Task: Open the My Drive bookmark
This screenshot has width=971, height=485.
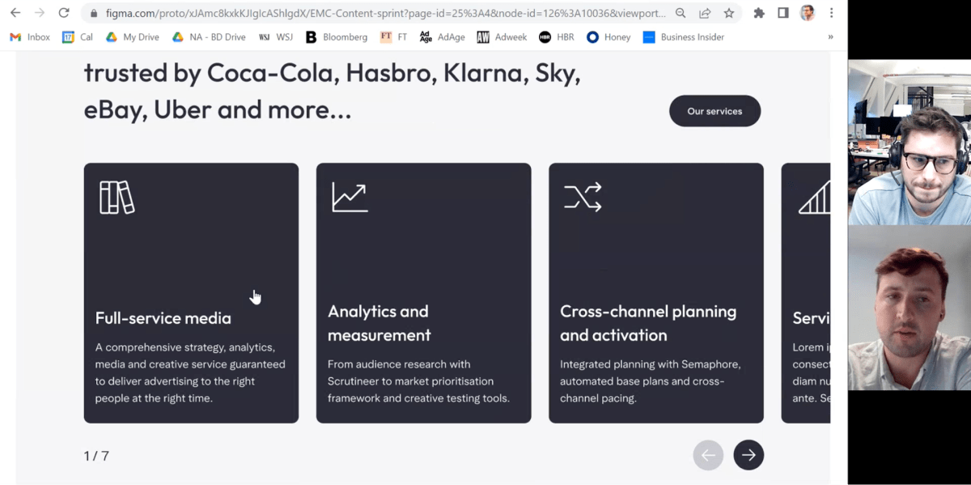Action: point(133,37)
